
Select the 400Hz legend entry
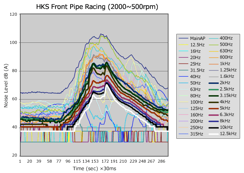[220, 38]
